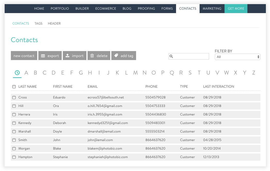Sort by First Name column header
270x171 pixels.
coord(63,87)
